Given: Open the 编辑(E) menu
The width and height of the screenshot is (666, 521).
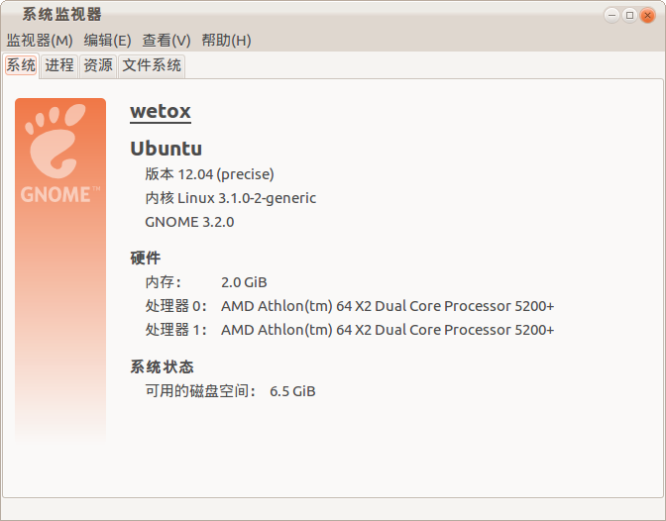Looking at the screenshot, I should pos(107,41).
